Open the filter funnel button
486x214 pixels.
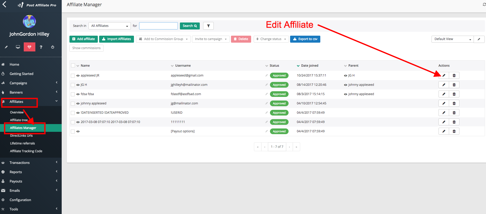pyautogui.click(x=208, y=26)
